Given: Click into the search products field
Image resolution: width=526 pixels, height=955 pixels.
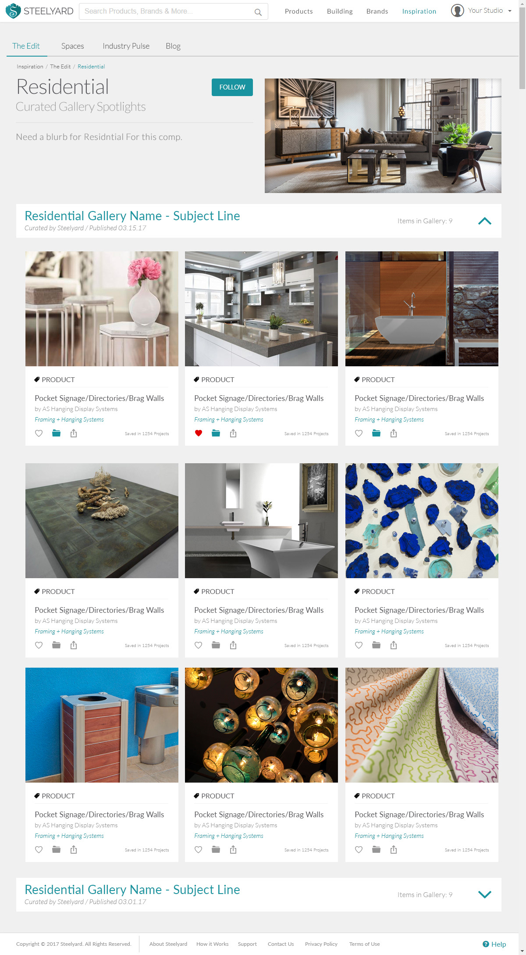Looking at the screenshot, I should click(167, 11).
